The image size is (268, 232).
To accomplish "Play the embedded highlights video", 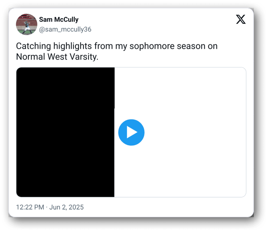I will click(131, 132).
